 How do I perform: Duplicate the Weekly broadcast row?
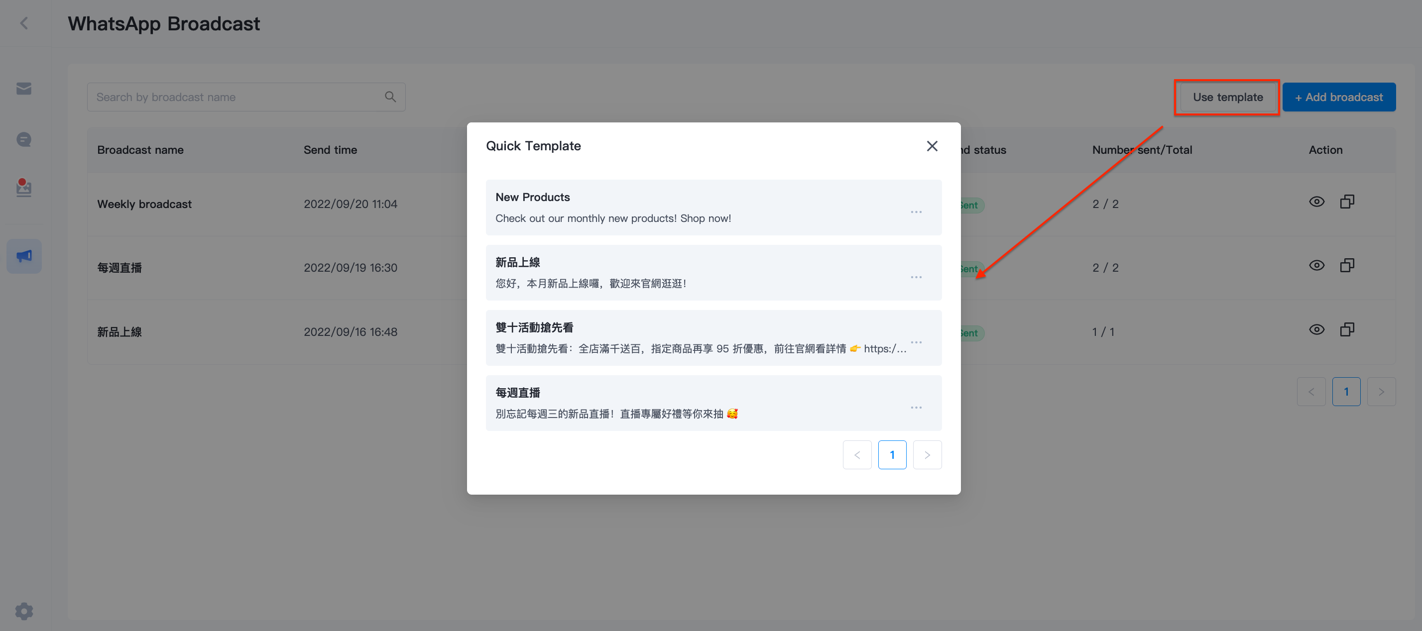tap(1347, 202)
